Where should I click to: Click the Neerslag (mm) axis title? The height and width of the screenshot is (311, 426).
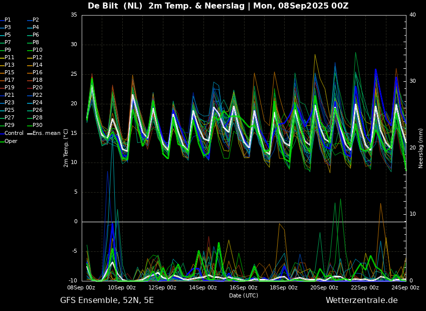click(x=420, y=148)
